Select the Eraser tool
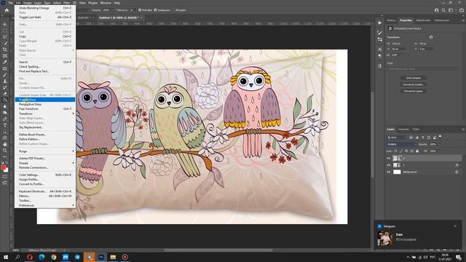Image resolution: width=466 pixels, height=262 pixels. click(x=5, y=94)
